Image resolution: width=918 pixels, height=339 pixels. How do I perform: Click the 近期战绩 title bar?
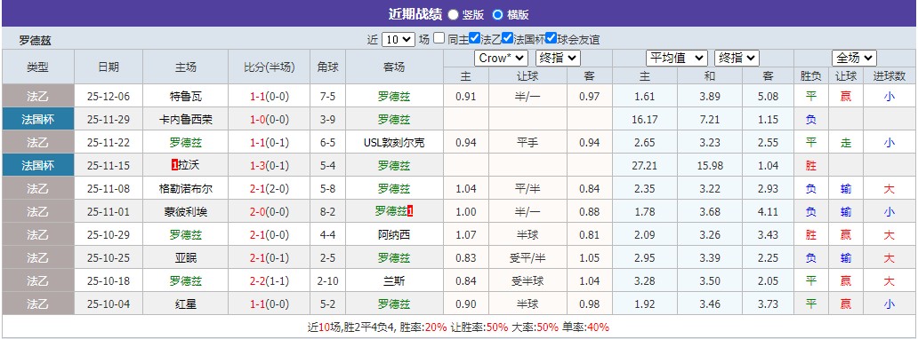click(459, 14)
